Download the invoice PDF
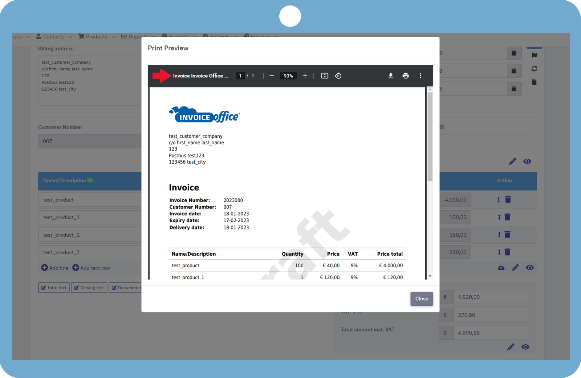The width and height of the screenshot is (581, 378). click(391, 76)
